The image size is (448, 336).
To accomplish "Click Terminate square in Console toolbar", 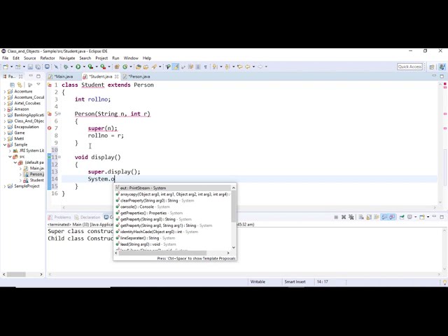I will [x=336, y=217].
